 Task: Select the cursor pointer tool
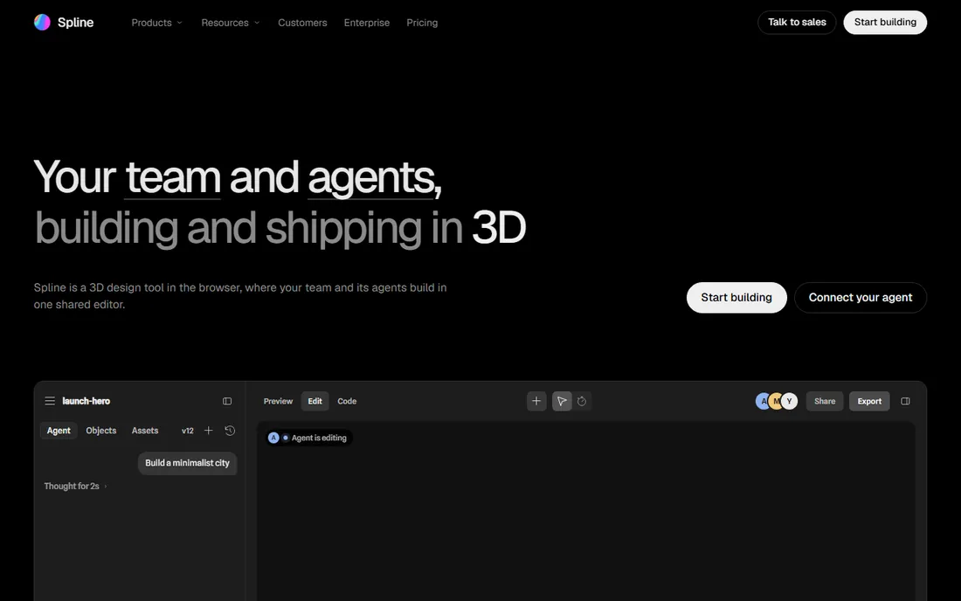[x=562, y=401]
